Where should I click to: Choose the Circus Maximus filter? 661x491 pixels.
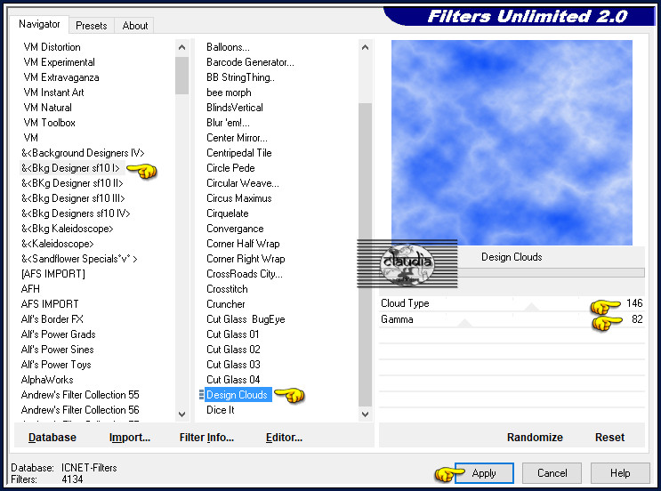pos(239,198)
